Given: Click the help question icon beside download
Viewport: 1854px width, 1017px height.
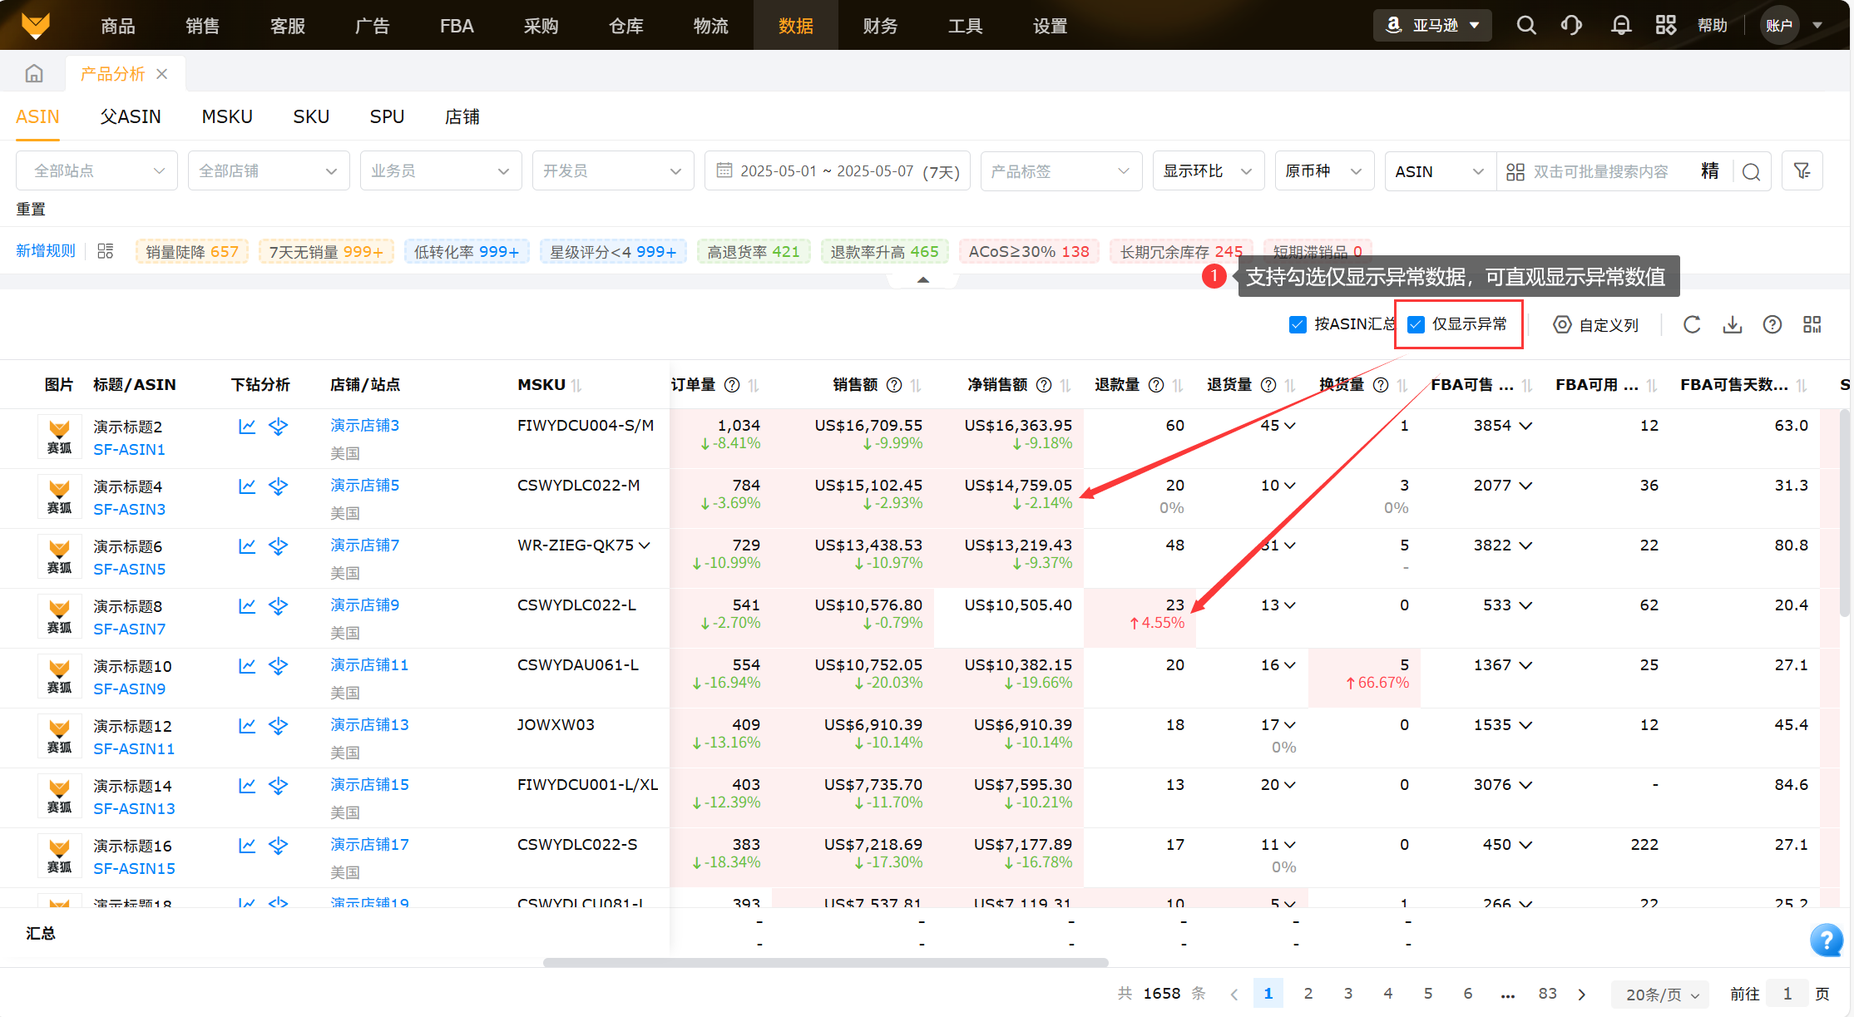Looking at the screenshot, I should click(1772, 324).
